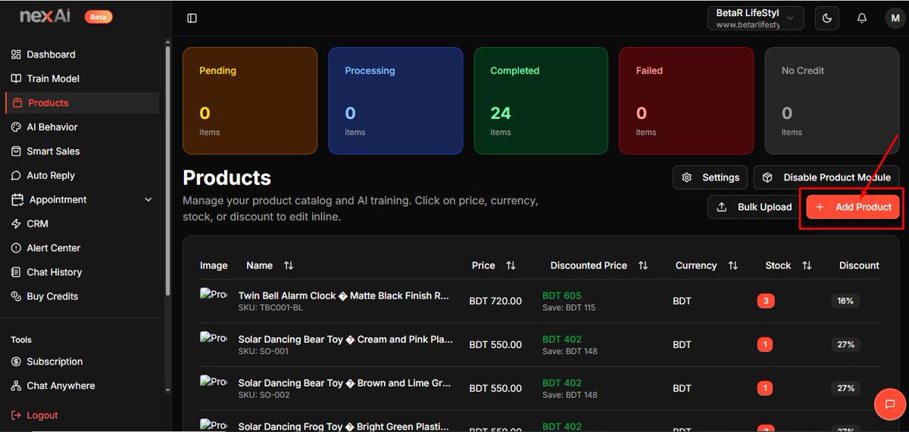Click the Pending status card
Viewport: 909px width, 432px height.
pyautogui.click(x=250, y=101)
